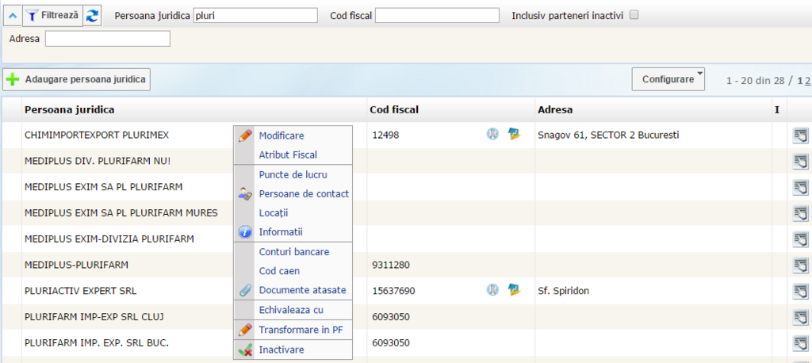Open Persoane de contact menu entry

303,193
